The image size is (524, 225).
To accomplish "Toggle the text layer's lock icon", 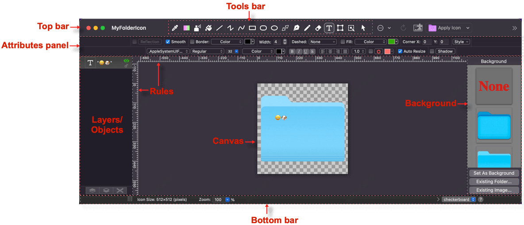I will (x=126, y=66).
